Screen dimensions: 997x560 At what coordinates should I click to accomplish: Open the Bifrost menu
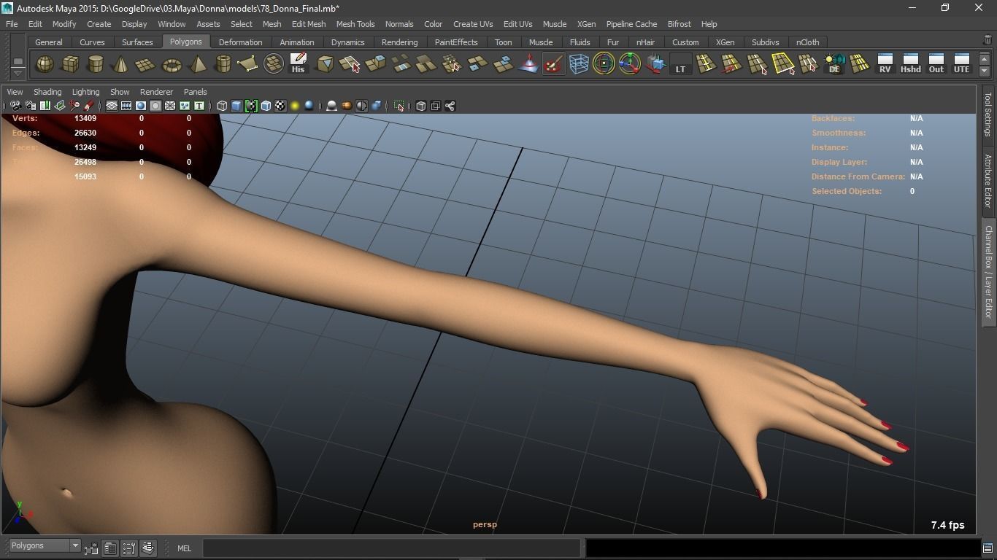(679, 24)
